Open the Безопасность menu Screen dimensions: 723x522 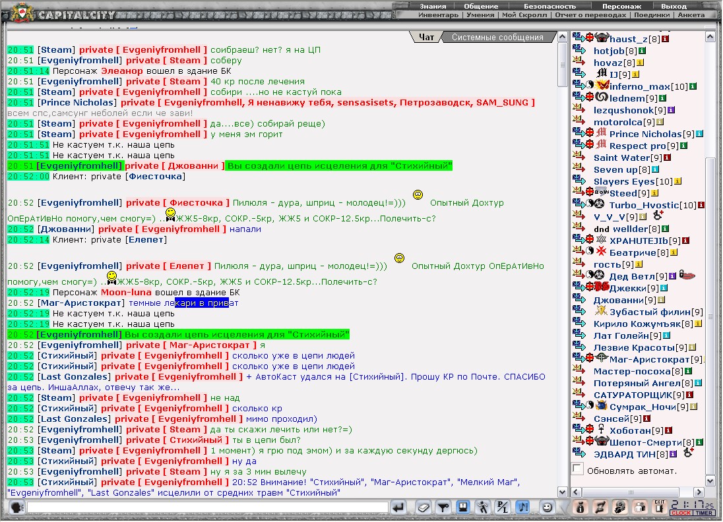click(x=550, y=6)
